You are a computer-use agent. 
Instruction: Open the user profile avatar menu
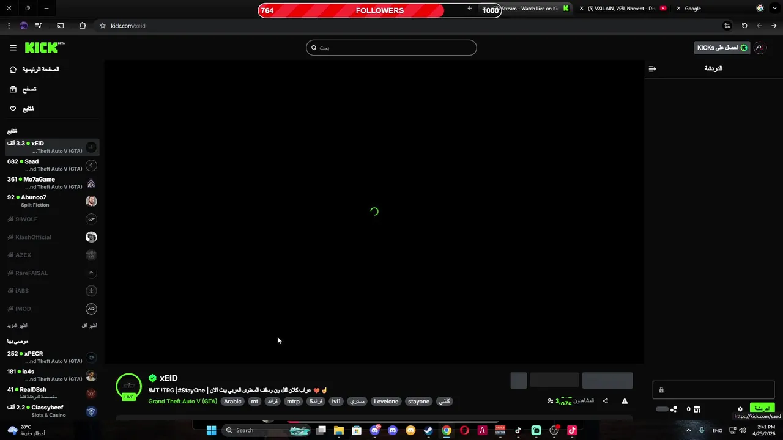(760, 48)
